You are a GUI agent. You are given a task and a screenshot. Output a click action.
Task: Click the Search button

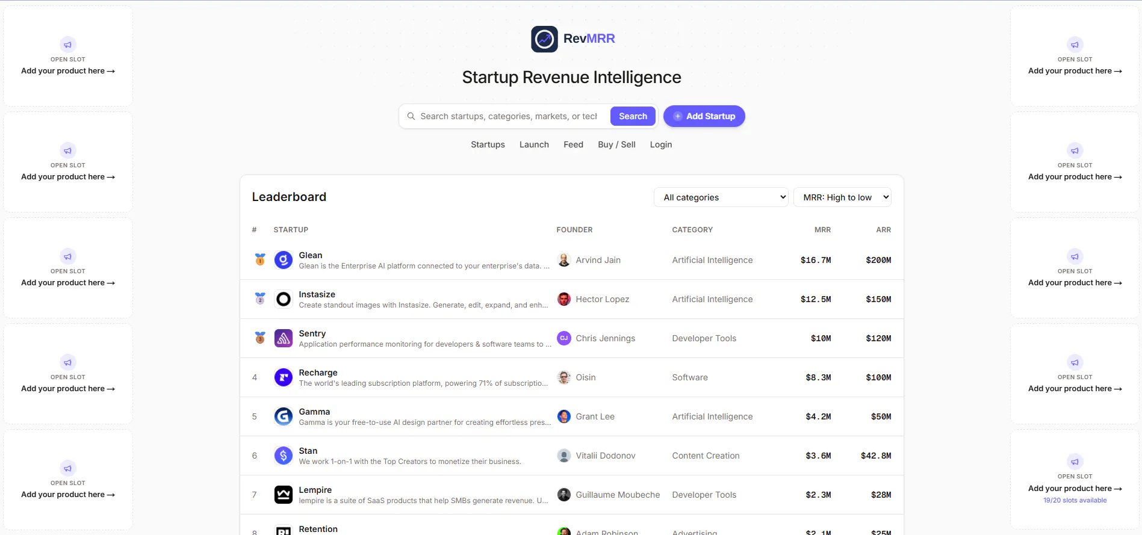[633, 116]
